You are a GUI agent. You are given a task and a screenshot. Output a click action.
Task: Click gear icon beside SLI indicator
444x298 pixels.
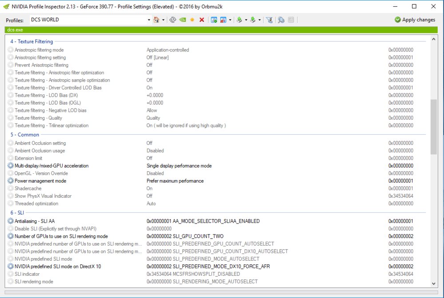pos(11,274)
